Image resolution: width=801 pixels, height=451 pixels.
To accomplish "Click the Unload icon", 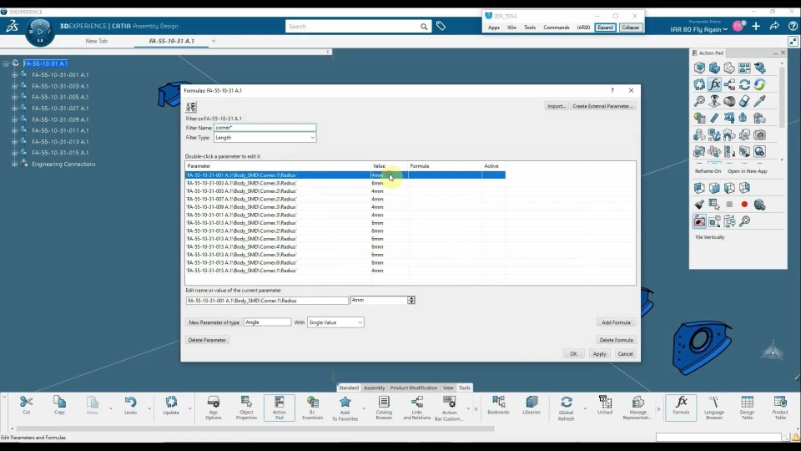I will [605, 403].
